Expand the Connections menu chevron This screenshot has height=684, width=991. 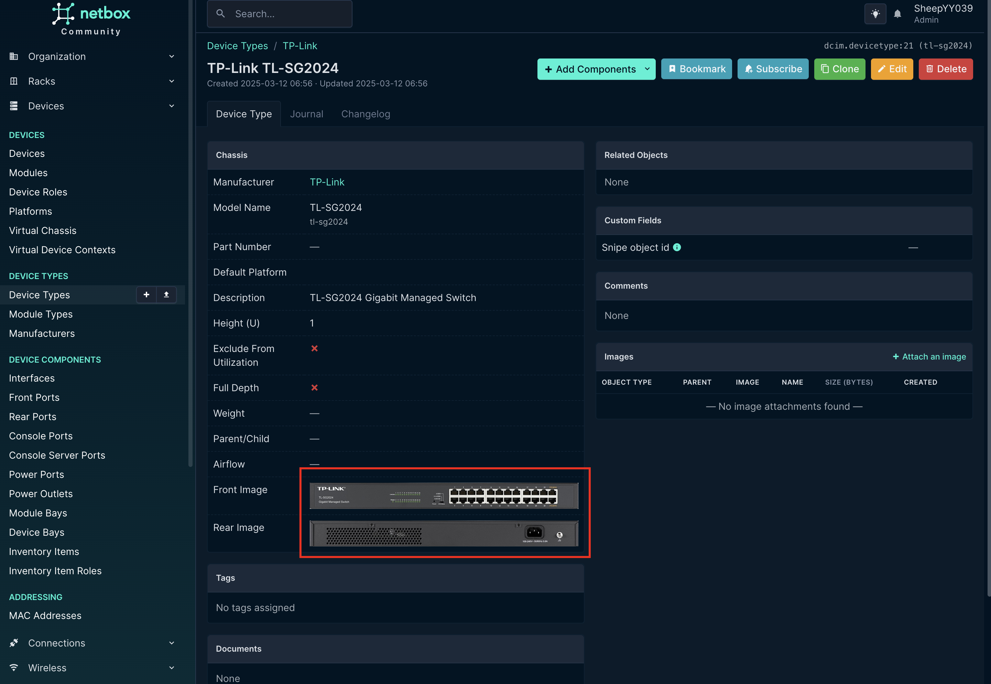point(172,643)
